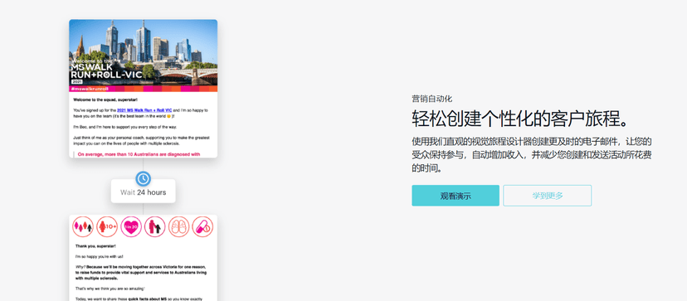687x301 pixels.
Task: Click the 学到更多 outlined button
Action: click(x=548, y=196)
